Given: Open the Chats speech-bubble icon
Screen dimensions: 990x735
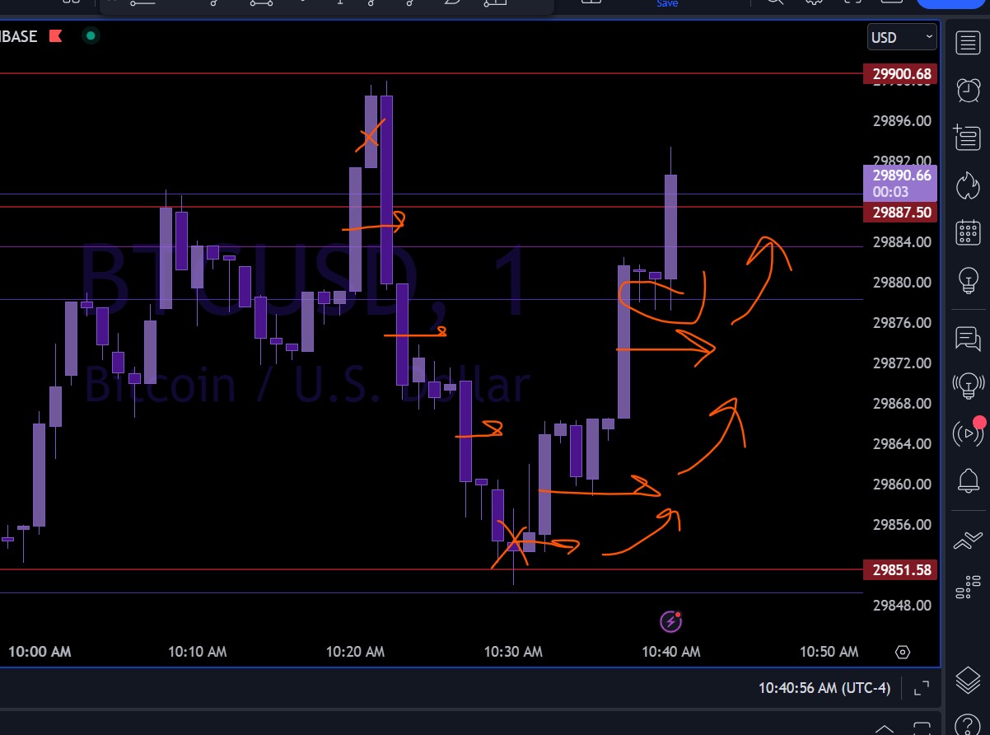Looking at the screenshot, I should (968, 337).
